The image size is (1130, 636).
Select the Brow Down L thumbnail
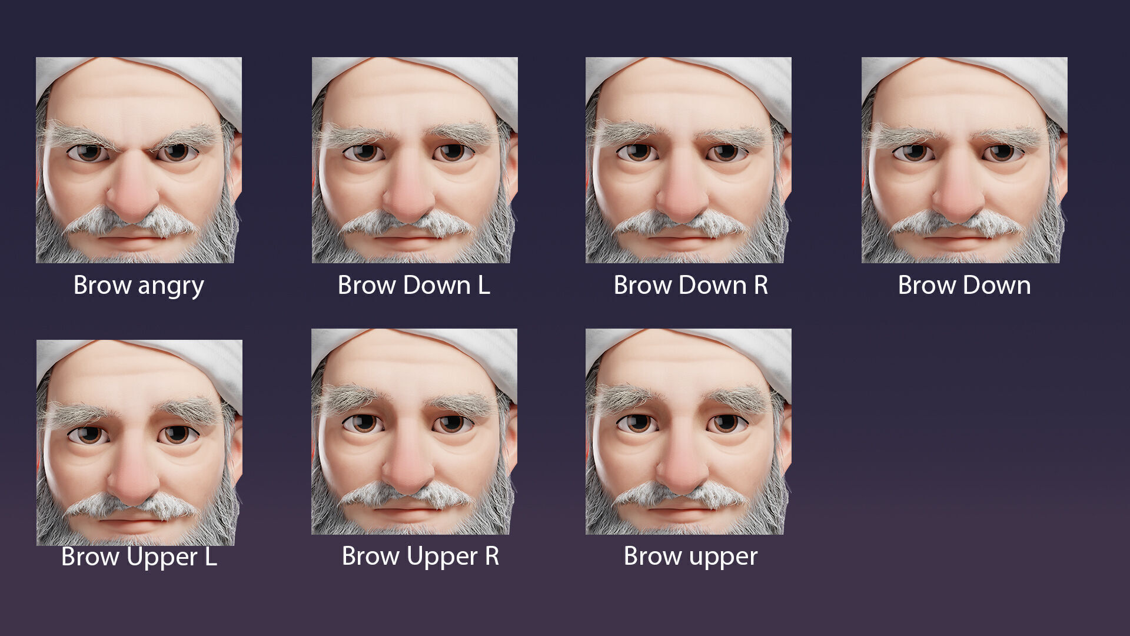point(414,160)
